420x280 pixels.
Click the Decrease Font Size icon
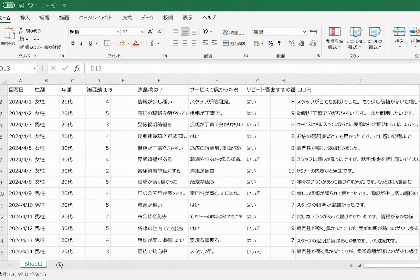tap(160, 32)
